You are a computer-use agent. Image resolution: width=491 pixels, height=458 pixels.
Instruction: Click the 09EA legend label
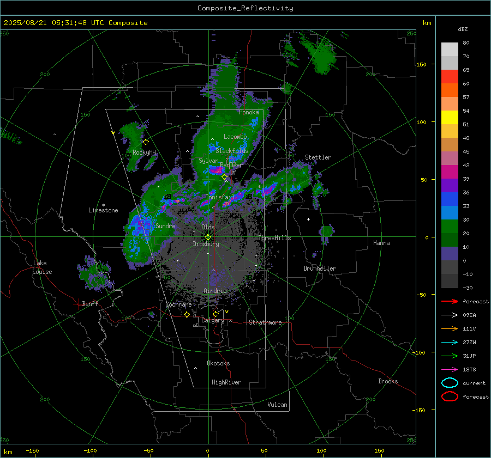(469, 315)
